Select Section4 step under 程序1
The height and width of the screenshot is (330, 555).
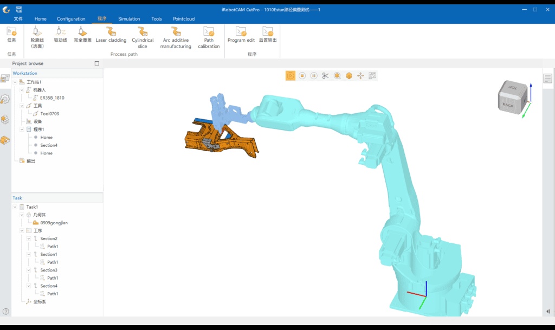coord(49,145)
